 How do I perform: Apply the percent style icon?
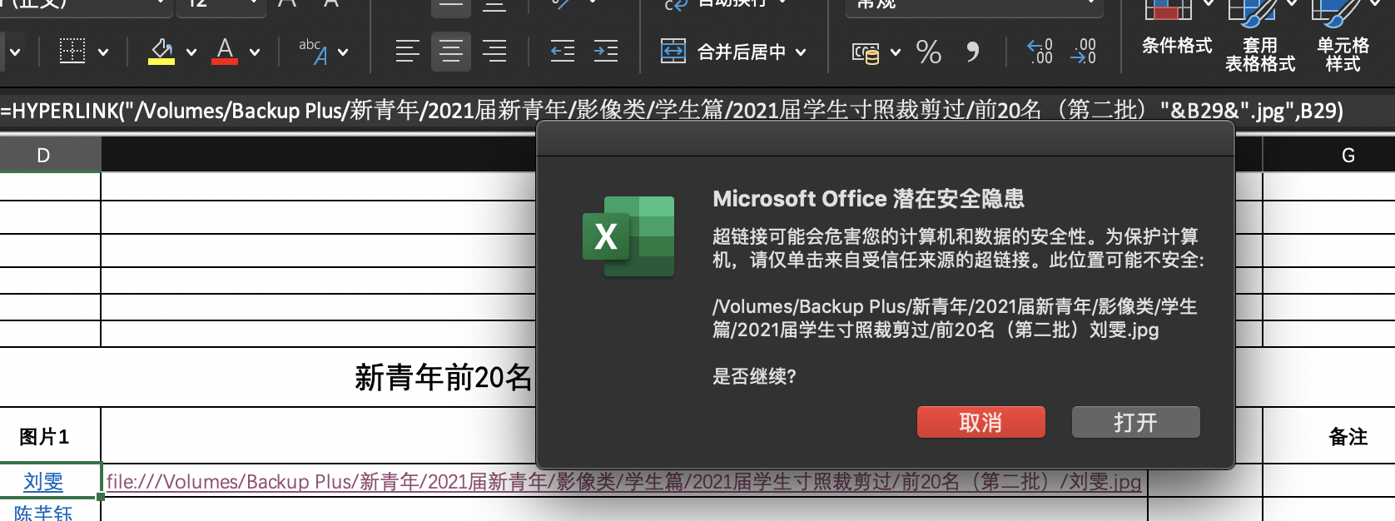click(x=928, y=52)
